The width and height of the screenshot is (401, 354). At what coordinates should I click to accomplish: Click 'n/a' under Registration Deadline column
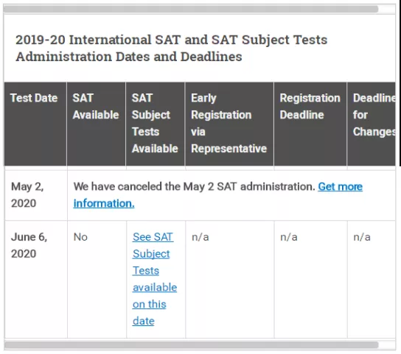289,237
